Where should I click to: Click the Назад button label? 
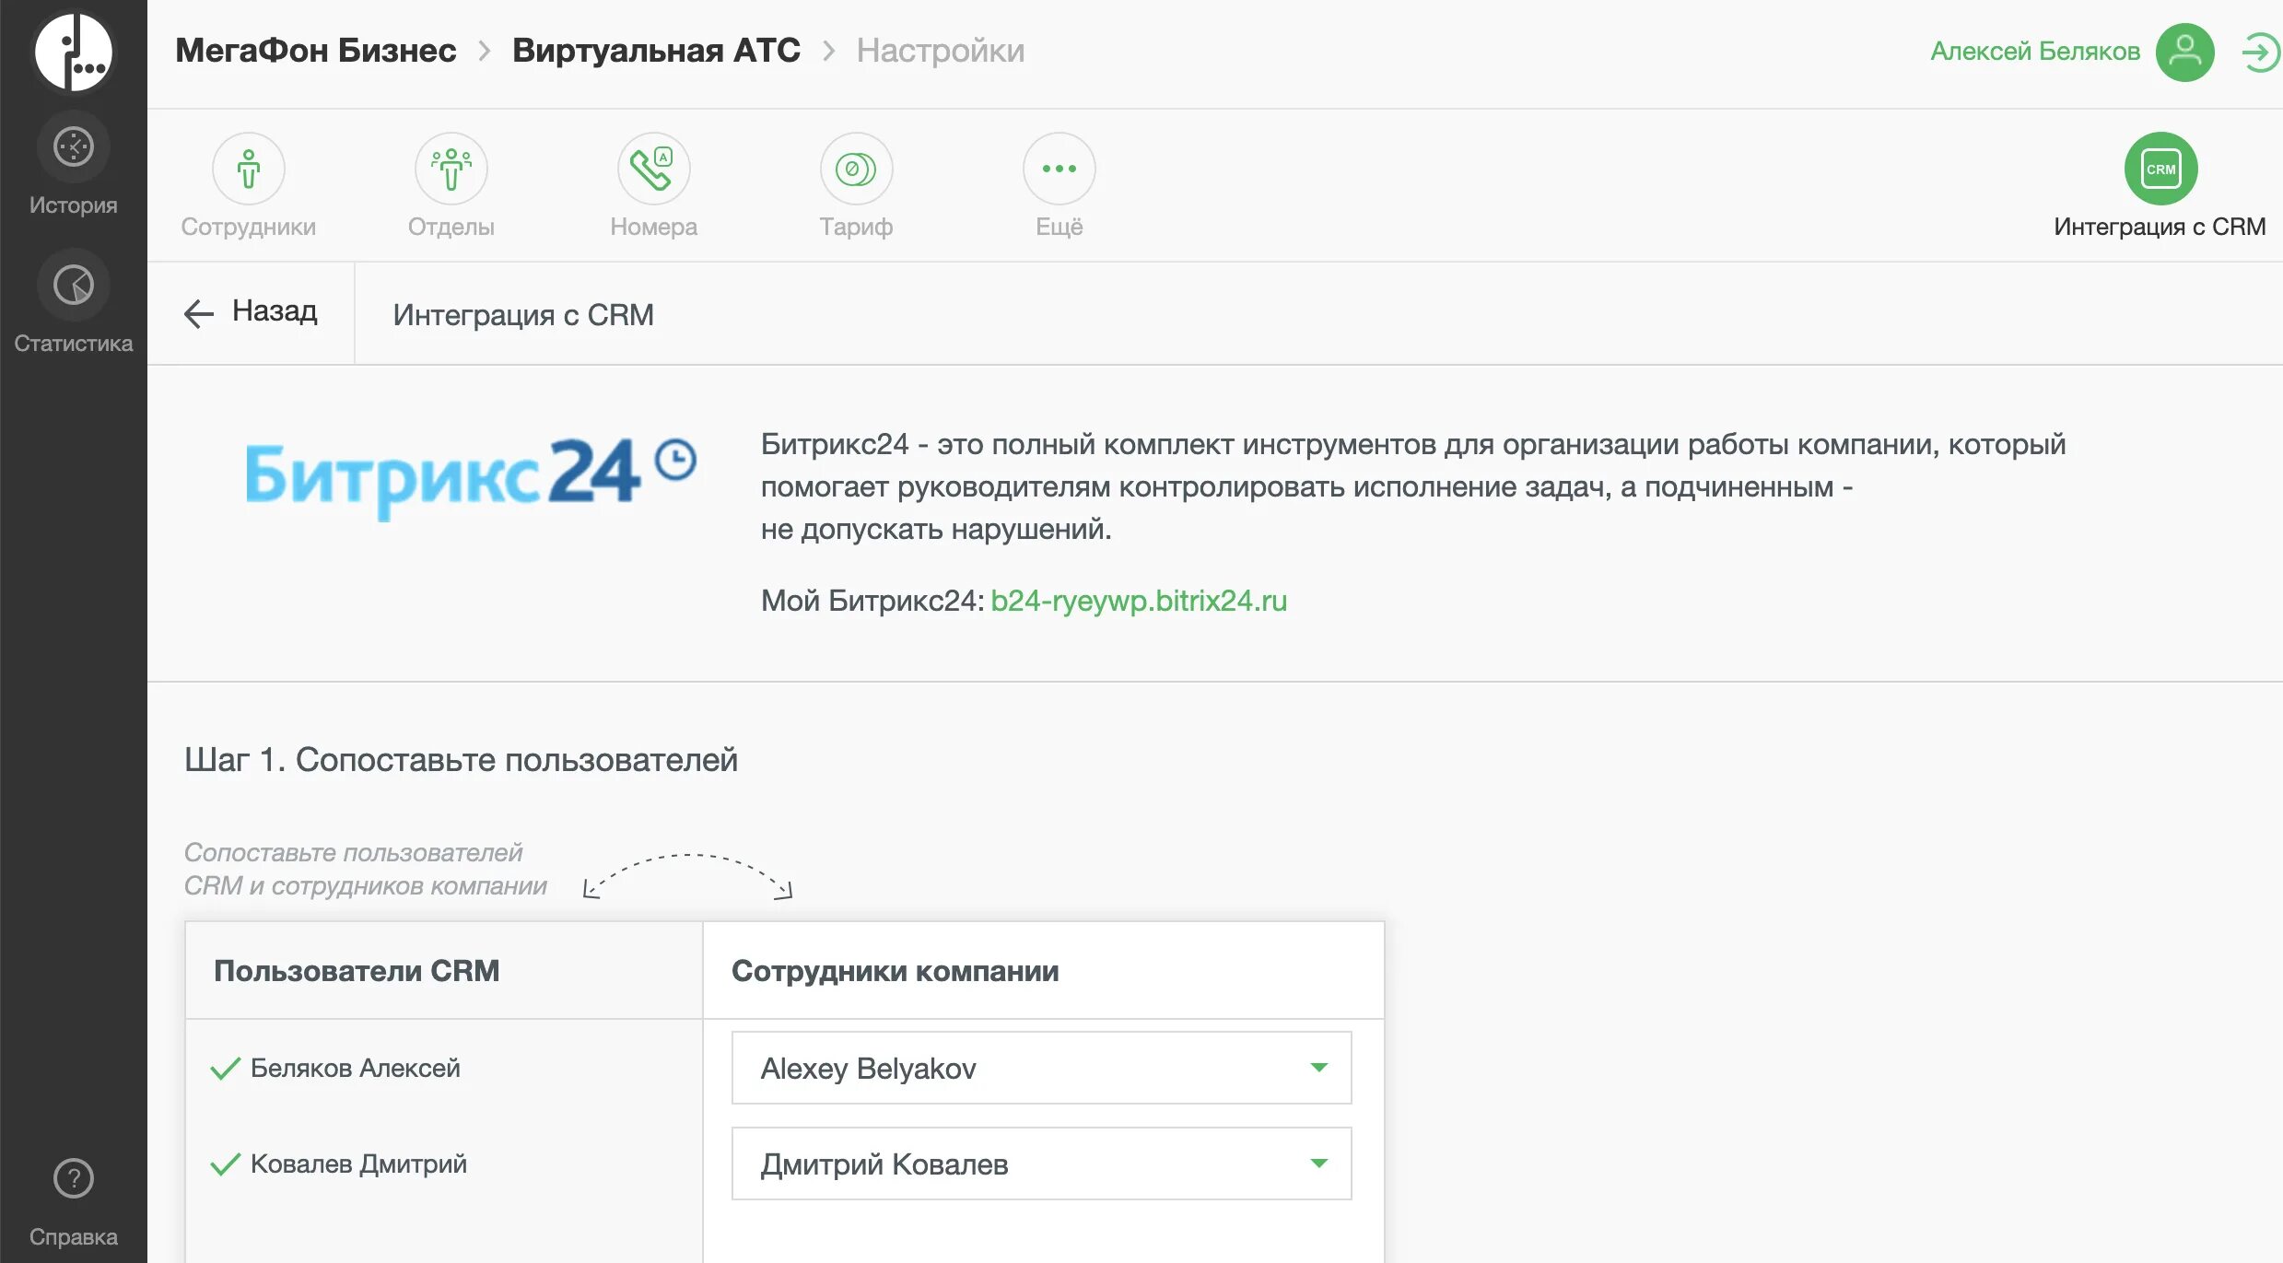[x=275, y=311]
